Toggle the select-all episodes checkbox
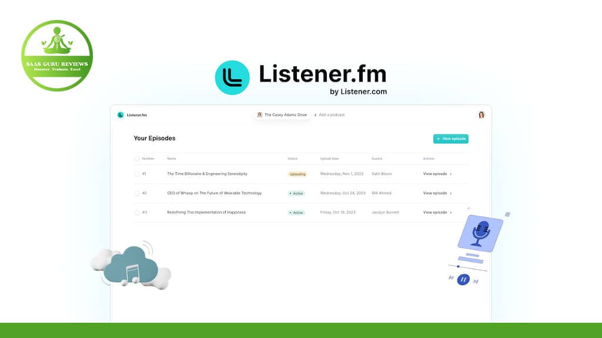 coord(136,158)
